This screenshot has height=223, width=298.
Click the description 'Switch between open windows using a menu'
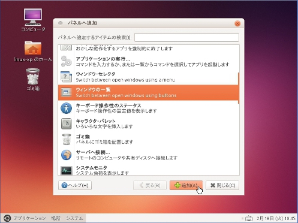125,80
